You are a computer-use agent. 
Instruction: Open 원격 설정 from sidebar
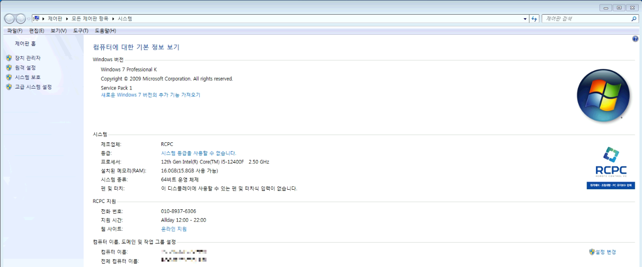(25, 67)
